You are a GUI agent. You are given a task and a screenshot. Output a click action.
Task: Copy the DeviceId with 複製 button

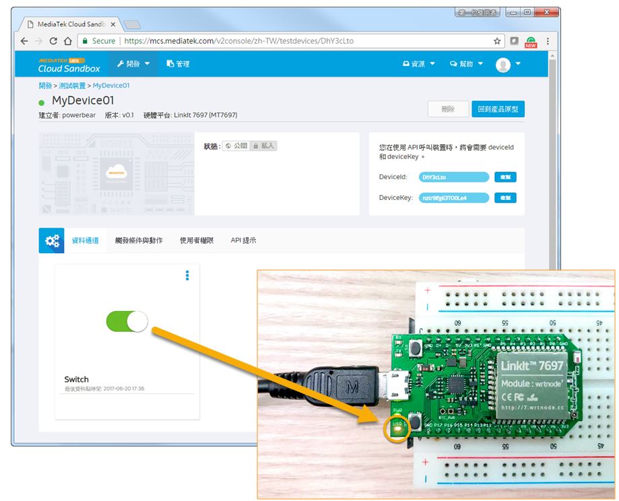(x=505, y=177)
